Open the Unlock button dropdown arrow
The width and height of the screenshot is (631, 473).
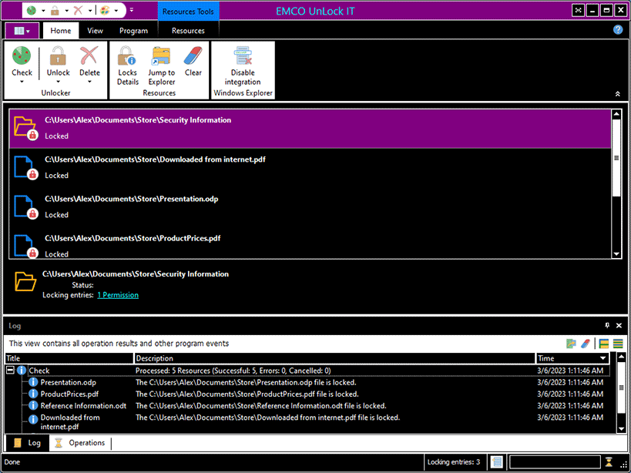(58, 82)
